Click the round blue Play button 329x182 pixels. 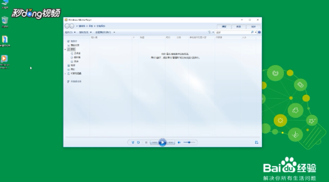coord(162,142)
